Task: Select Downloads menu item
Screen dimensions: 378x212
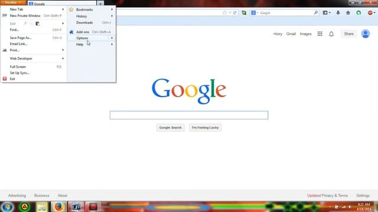Action: tap(84, 22)
